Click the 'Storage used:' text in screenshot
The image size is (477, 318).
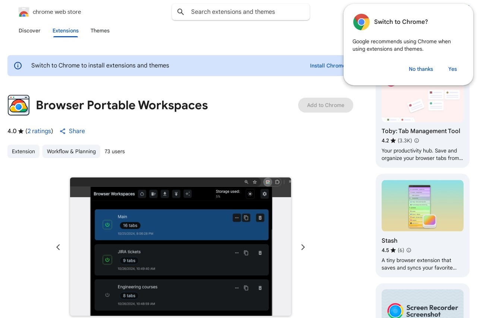228,192
